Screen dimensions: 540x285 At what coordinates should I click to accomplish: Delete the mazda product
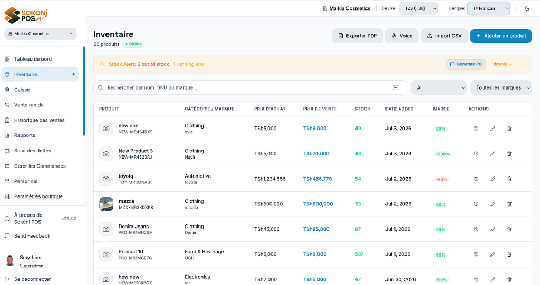[509, 204]
